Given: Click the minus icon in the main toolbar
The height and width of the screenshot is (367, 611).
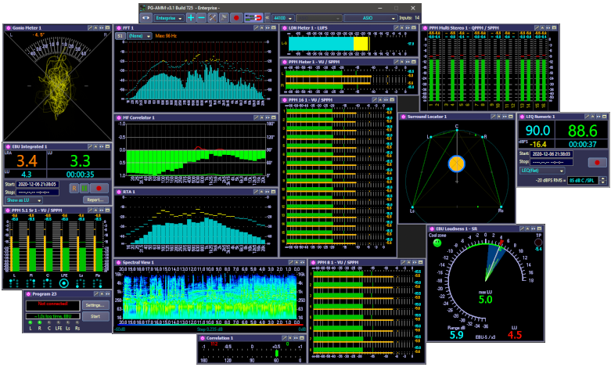Looking at the screenshot, I should (x=201, y=17).
